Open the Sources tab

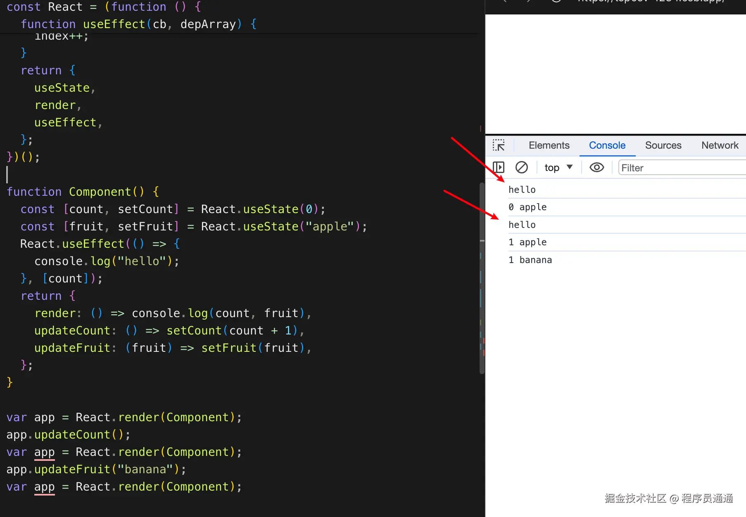coord(663,145)
